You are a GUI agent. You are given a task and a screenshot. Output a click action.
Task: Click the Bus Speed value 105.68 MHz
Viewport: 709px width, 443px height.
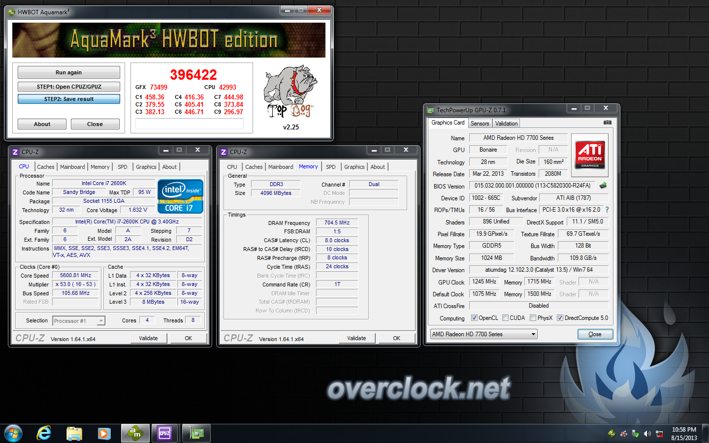(76, 293)
